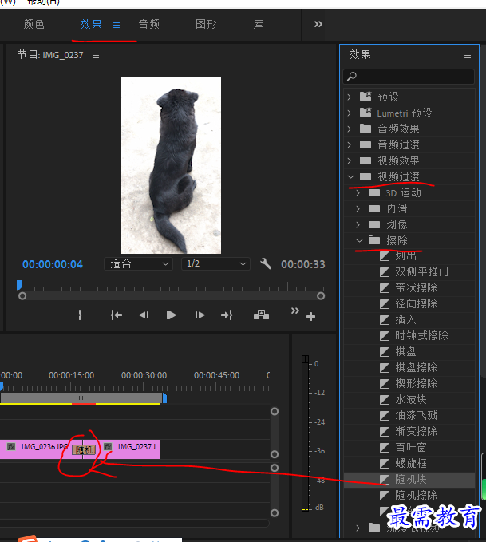Select the 双侧平推门 transition

pos(421,271)
